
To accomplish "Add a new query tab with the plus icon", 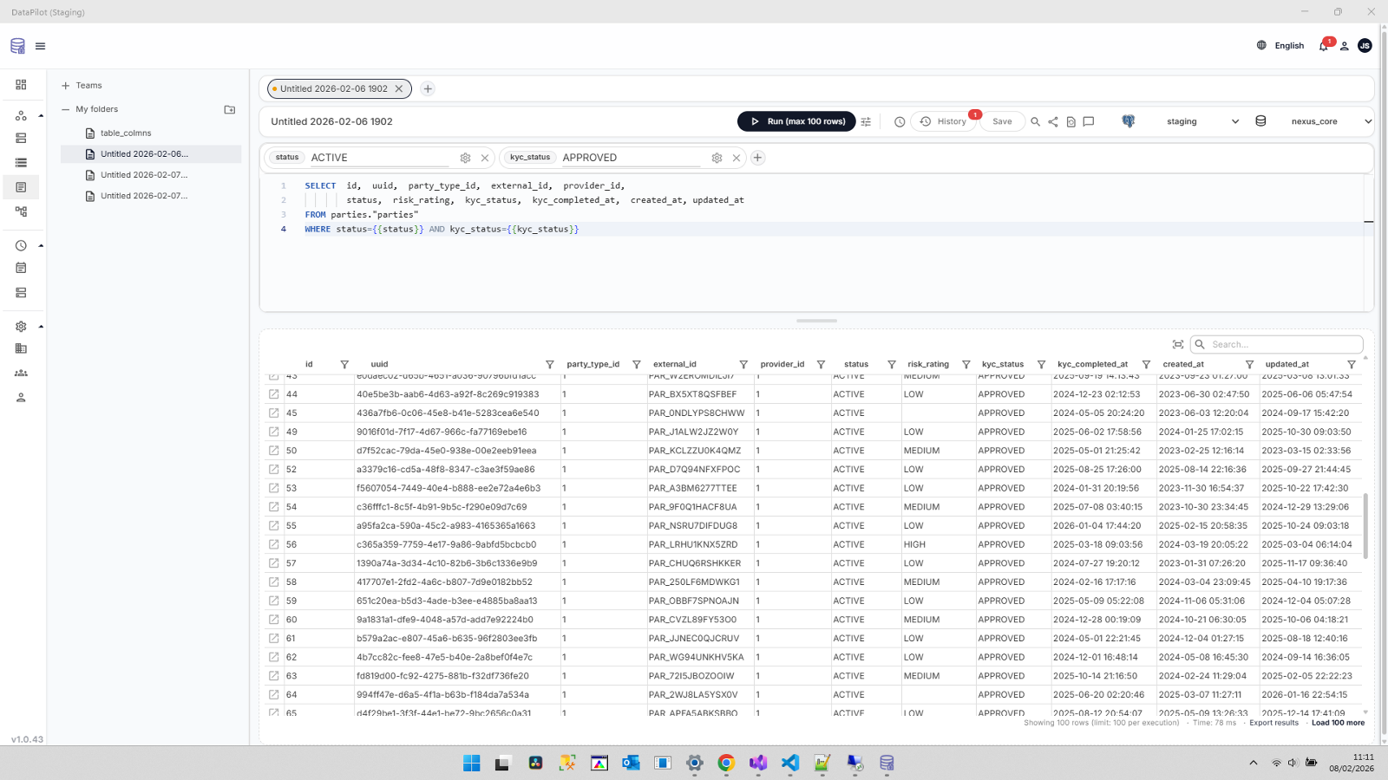I will (427, 88).
